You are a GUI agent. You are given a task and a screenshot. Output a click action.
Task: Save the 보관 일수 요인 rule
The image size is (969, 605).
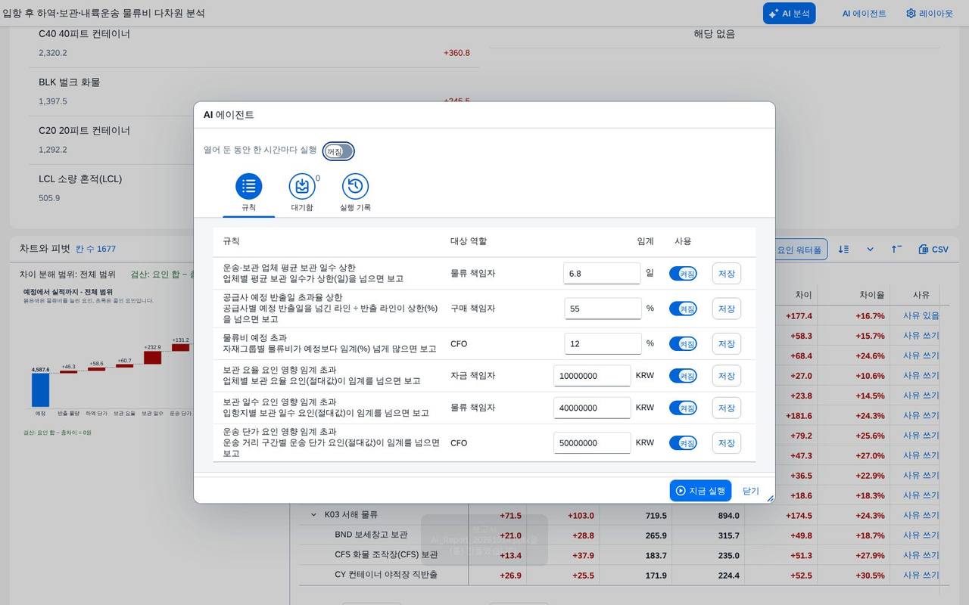727,408
